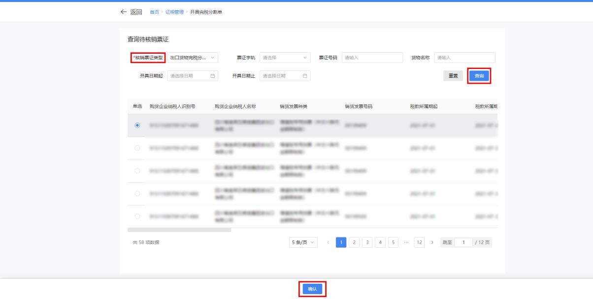Go to page 3 in pagination
This screenshot has height=299, width=593.
pyautogui.click(x=367, y=242)
